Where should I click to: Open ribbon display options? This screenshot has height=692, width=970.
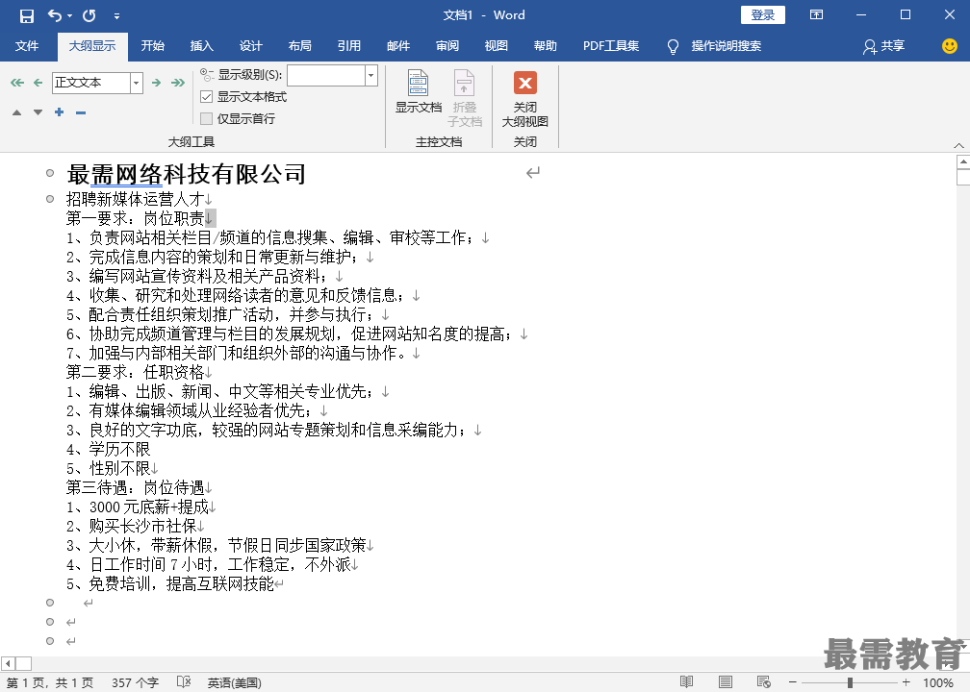click(x=817, y=14)
